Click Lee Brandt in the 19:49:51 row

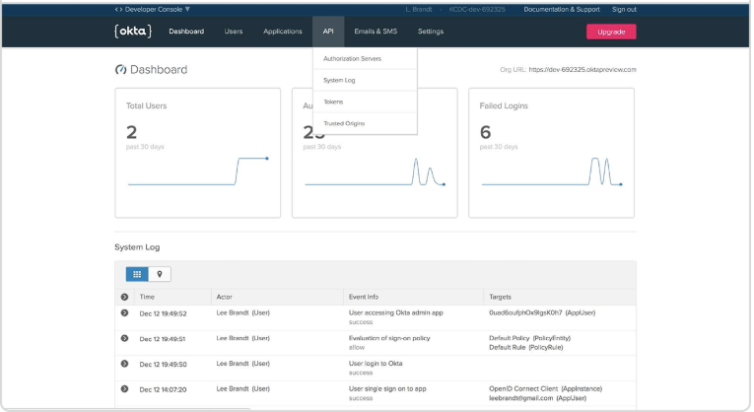click(242, 338)
